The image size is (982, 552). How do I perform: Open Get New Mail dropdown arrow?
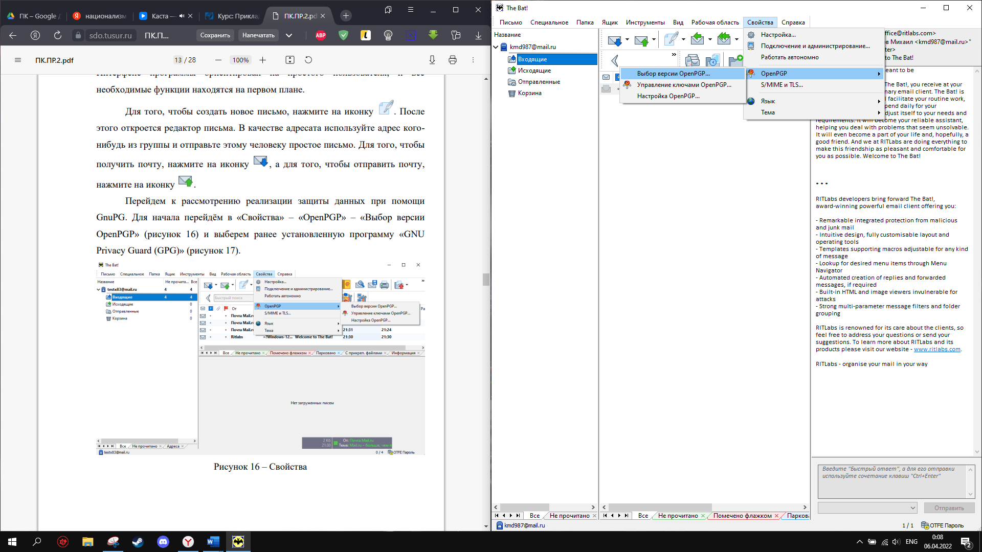click(x=627, y=39)
